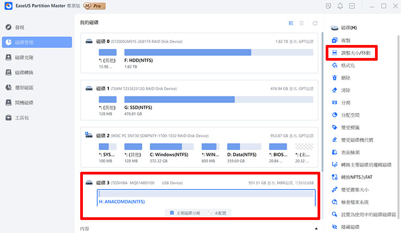Click 953.87 GB info text on disk 2
The image size is (401, 233).
tap(292, 135)
